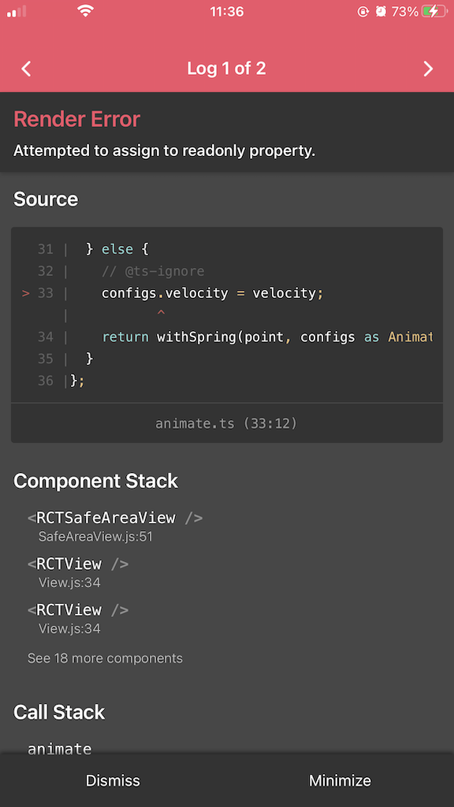Tap the orientation lock icon
The width and height of the screenshot is (454, 807).
(x=363, y=11)
